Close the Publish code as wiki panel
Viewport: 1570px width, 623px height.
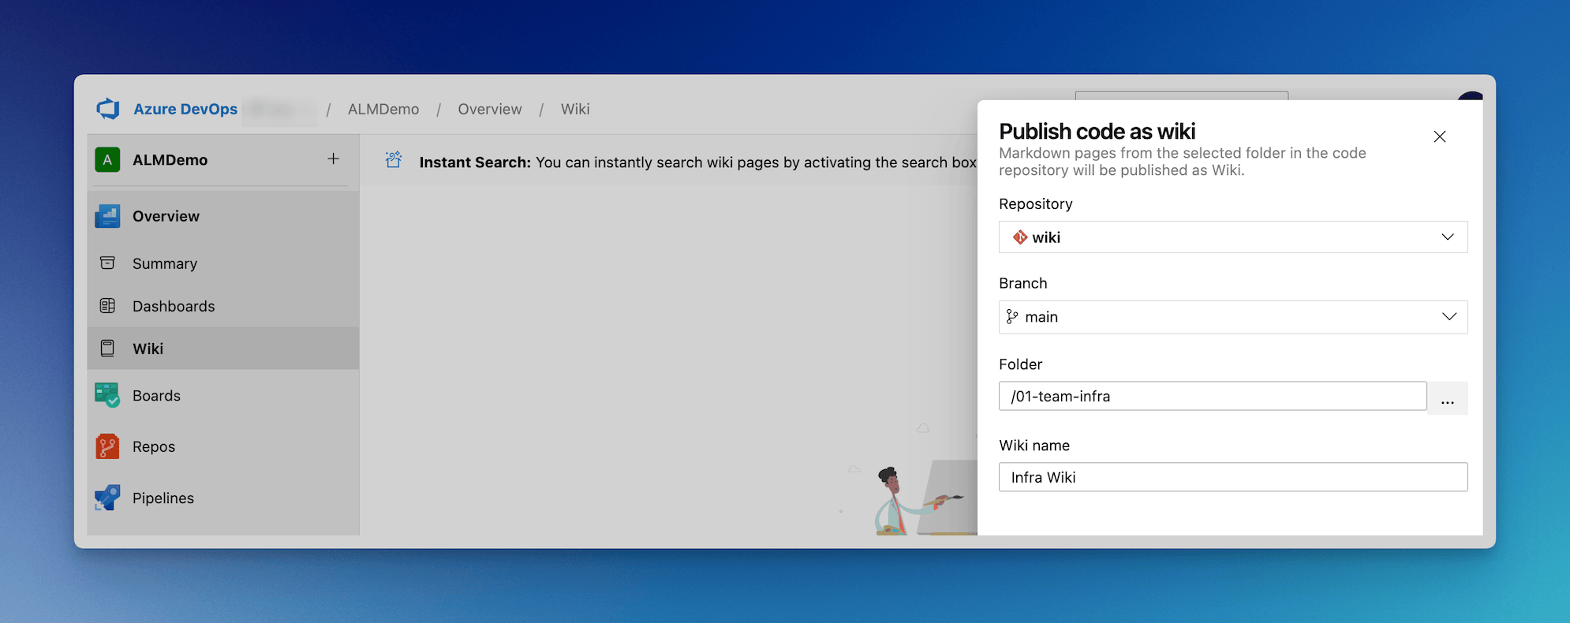point(1440,136)
